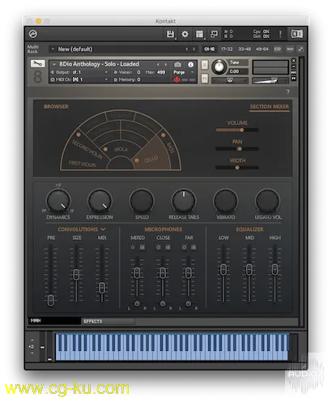Click the Kontakt logo icon
The height and width of the screenshot is (402, 332).
tap(33, 34)
